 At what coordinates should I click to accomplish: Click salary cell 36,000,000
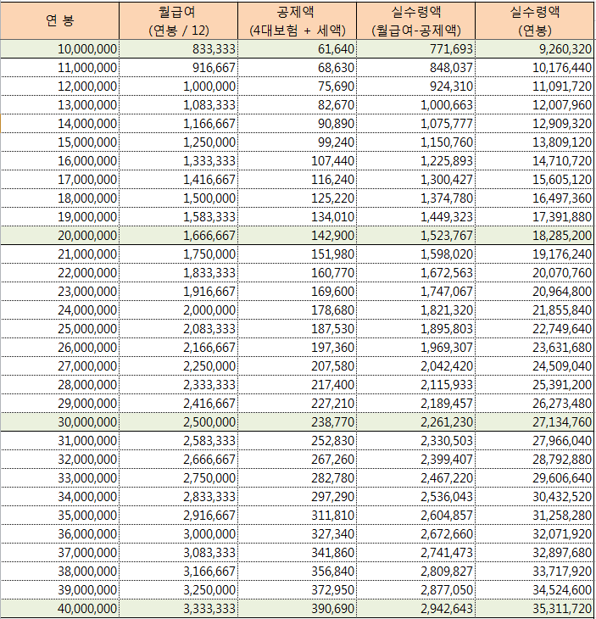tap(59, 533)
